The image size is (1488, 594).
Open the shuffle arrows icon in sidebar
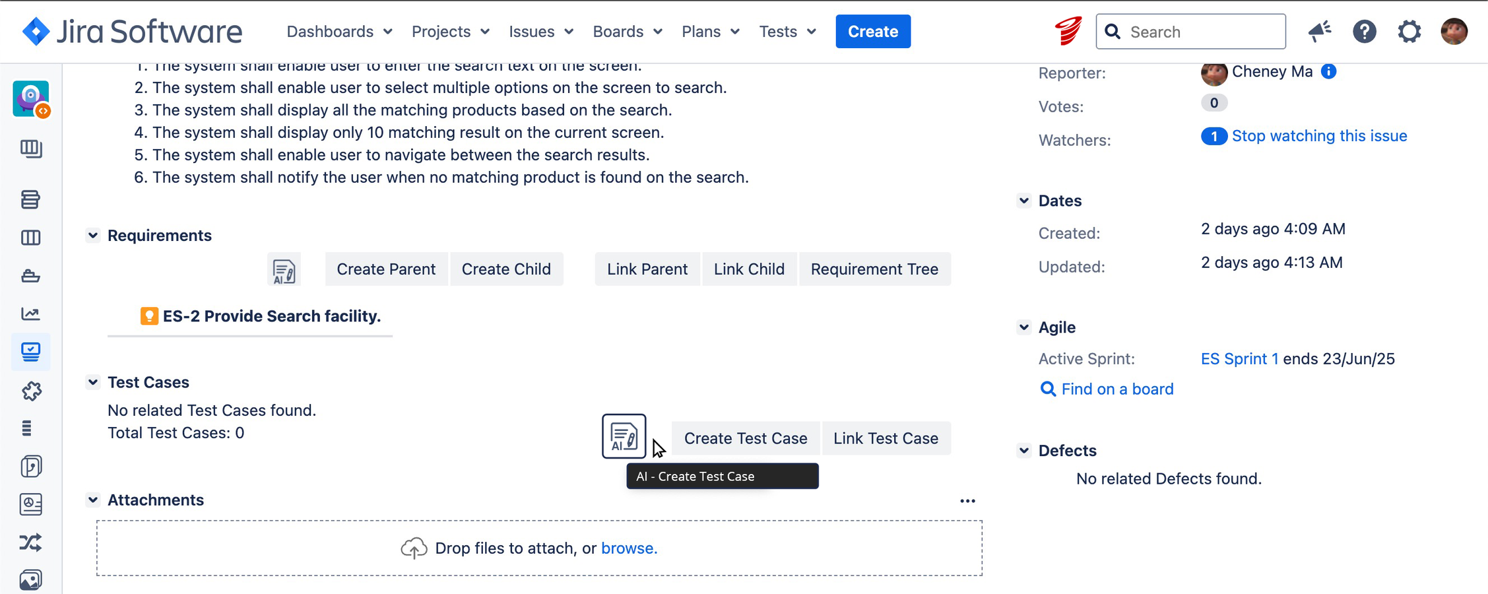coord(30,543)
